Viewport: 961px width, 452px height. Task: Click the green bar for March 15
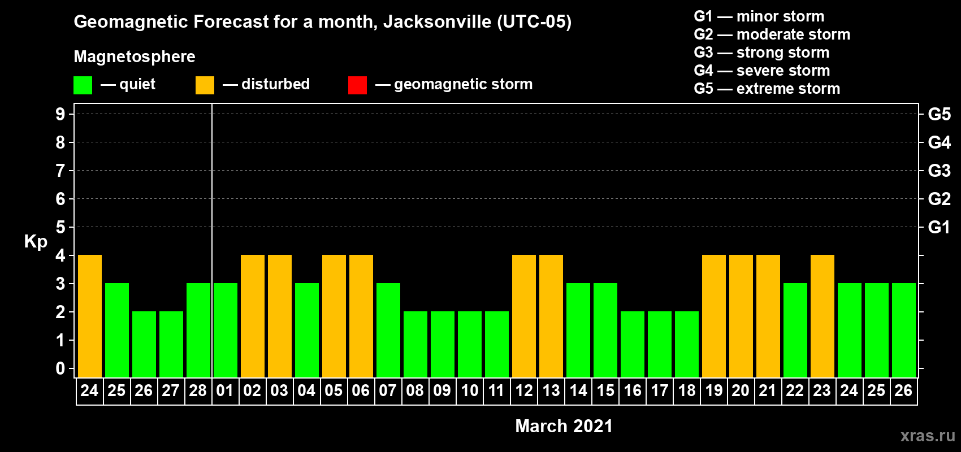605,331
